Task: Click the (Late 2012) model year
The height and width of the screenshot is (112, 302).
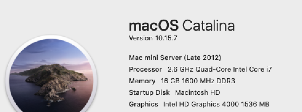Action: (x=203, y=58)
